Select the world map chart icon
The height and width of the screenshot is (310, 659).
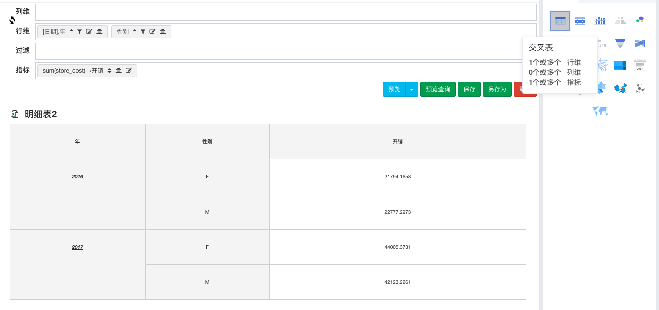tap(600, 111)
